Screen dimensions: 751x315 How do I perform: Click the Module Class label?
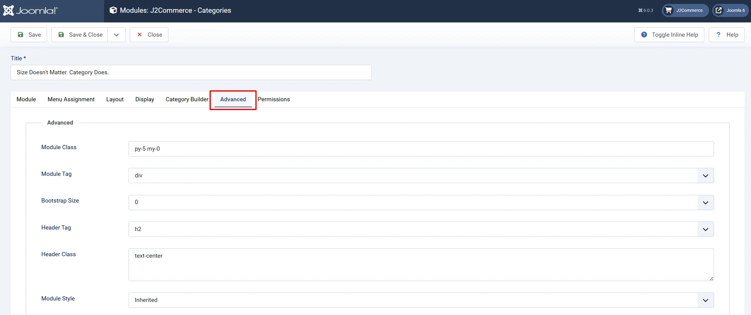click(x=59, y=147)
